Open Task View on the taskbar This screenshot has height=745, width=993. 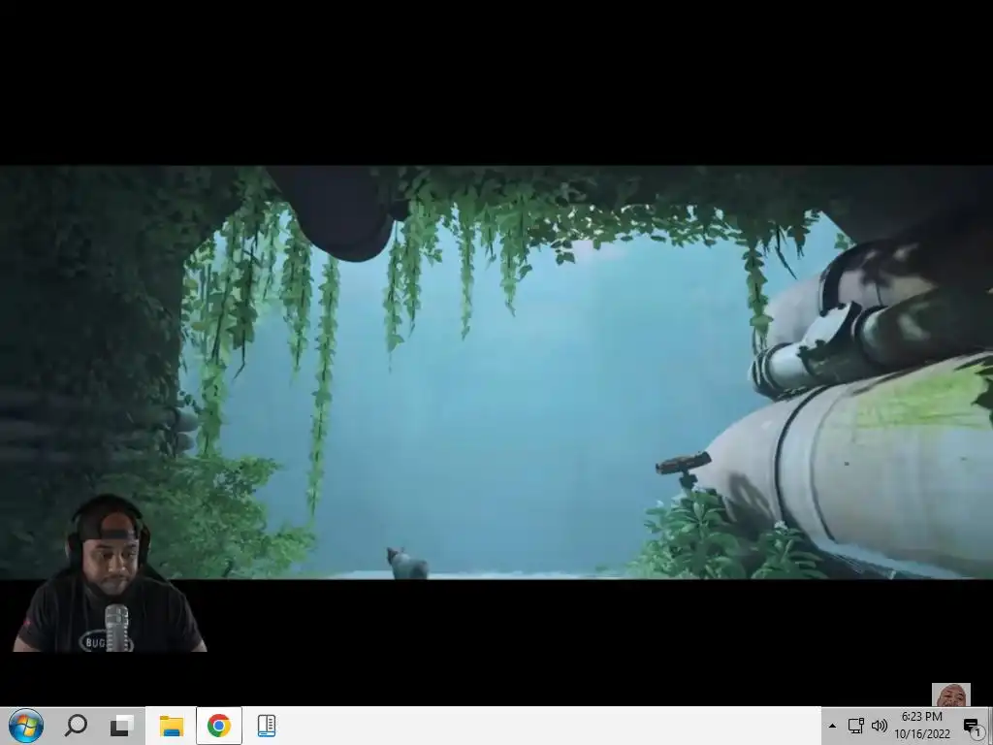122,726
